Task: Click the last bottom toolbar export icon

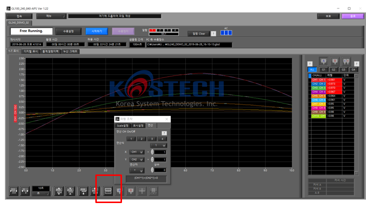Action: [x=153, y=191]
